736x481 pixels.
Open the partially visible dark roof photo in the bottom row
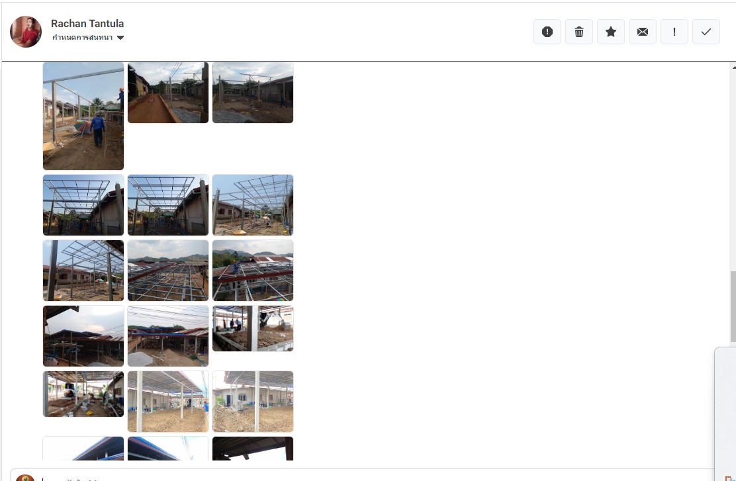253,449
